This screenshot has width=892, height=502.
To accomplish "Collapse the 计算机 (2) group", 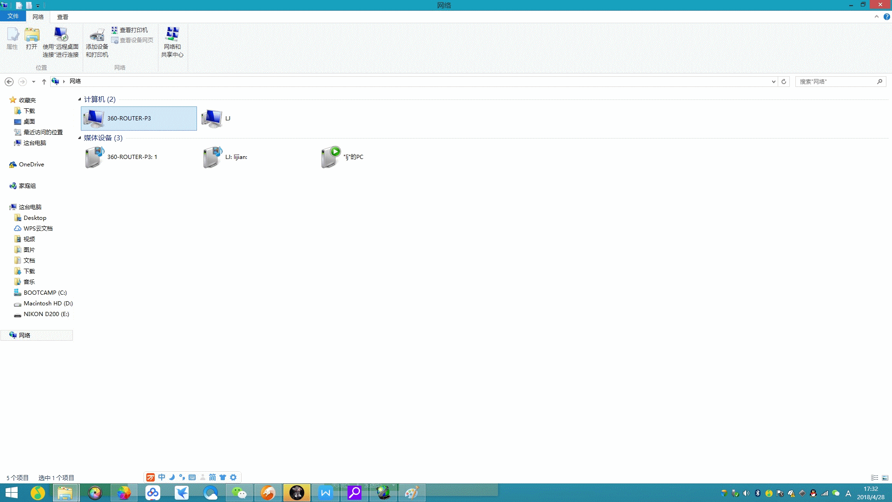I will coord(79,99).
